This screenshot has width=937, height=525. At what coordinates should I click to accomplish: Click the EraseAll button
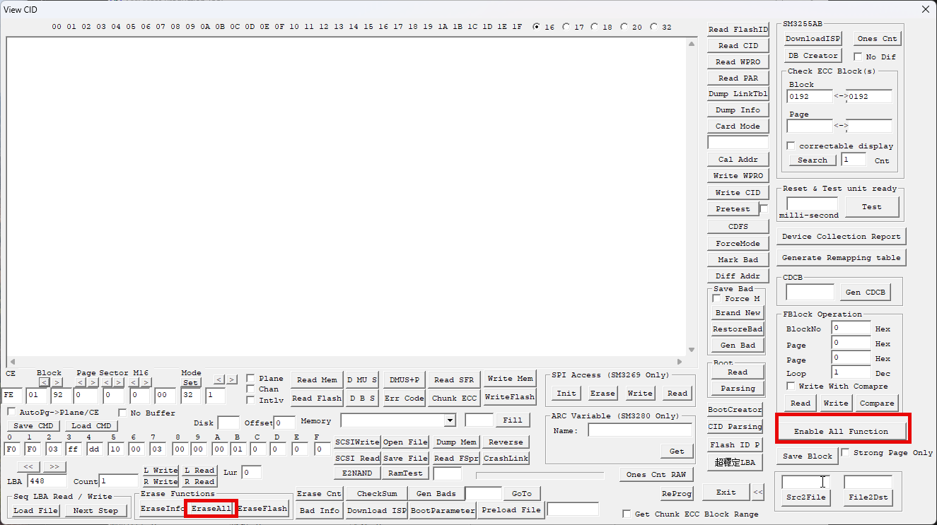[x=211, y=509]
